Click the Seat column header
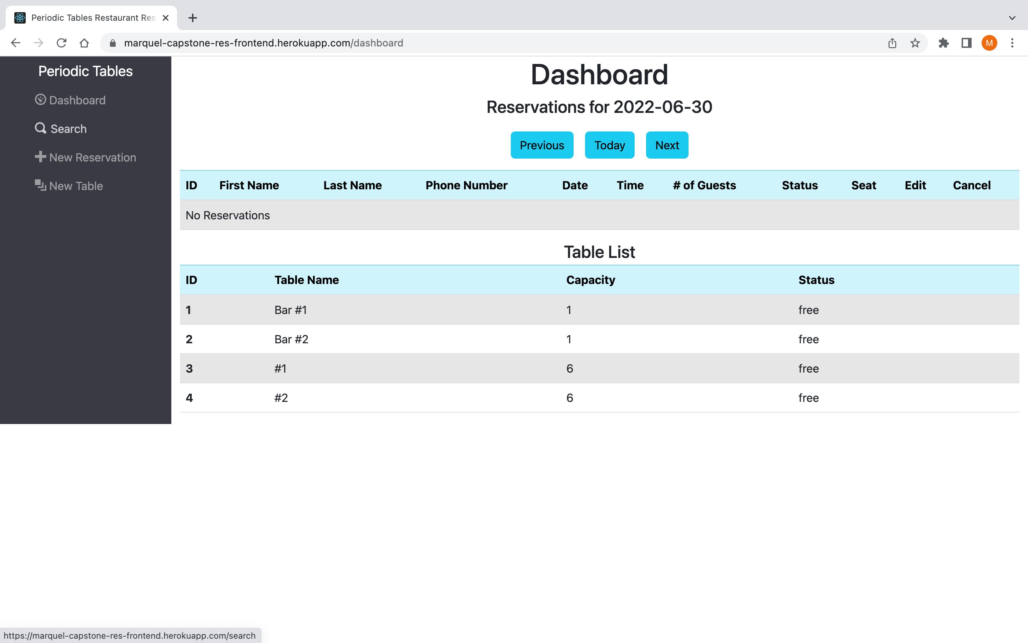The width and height of the screenshot is (1028, 643). (x=863, y=185)
